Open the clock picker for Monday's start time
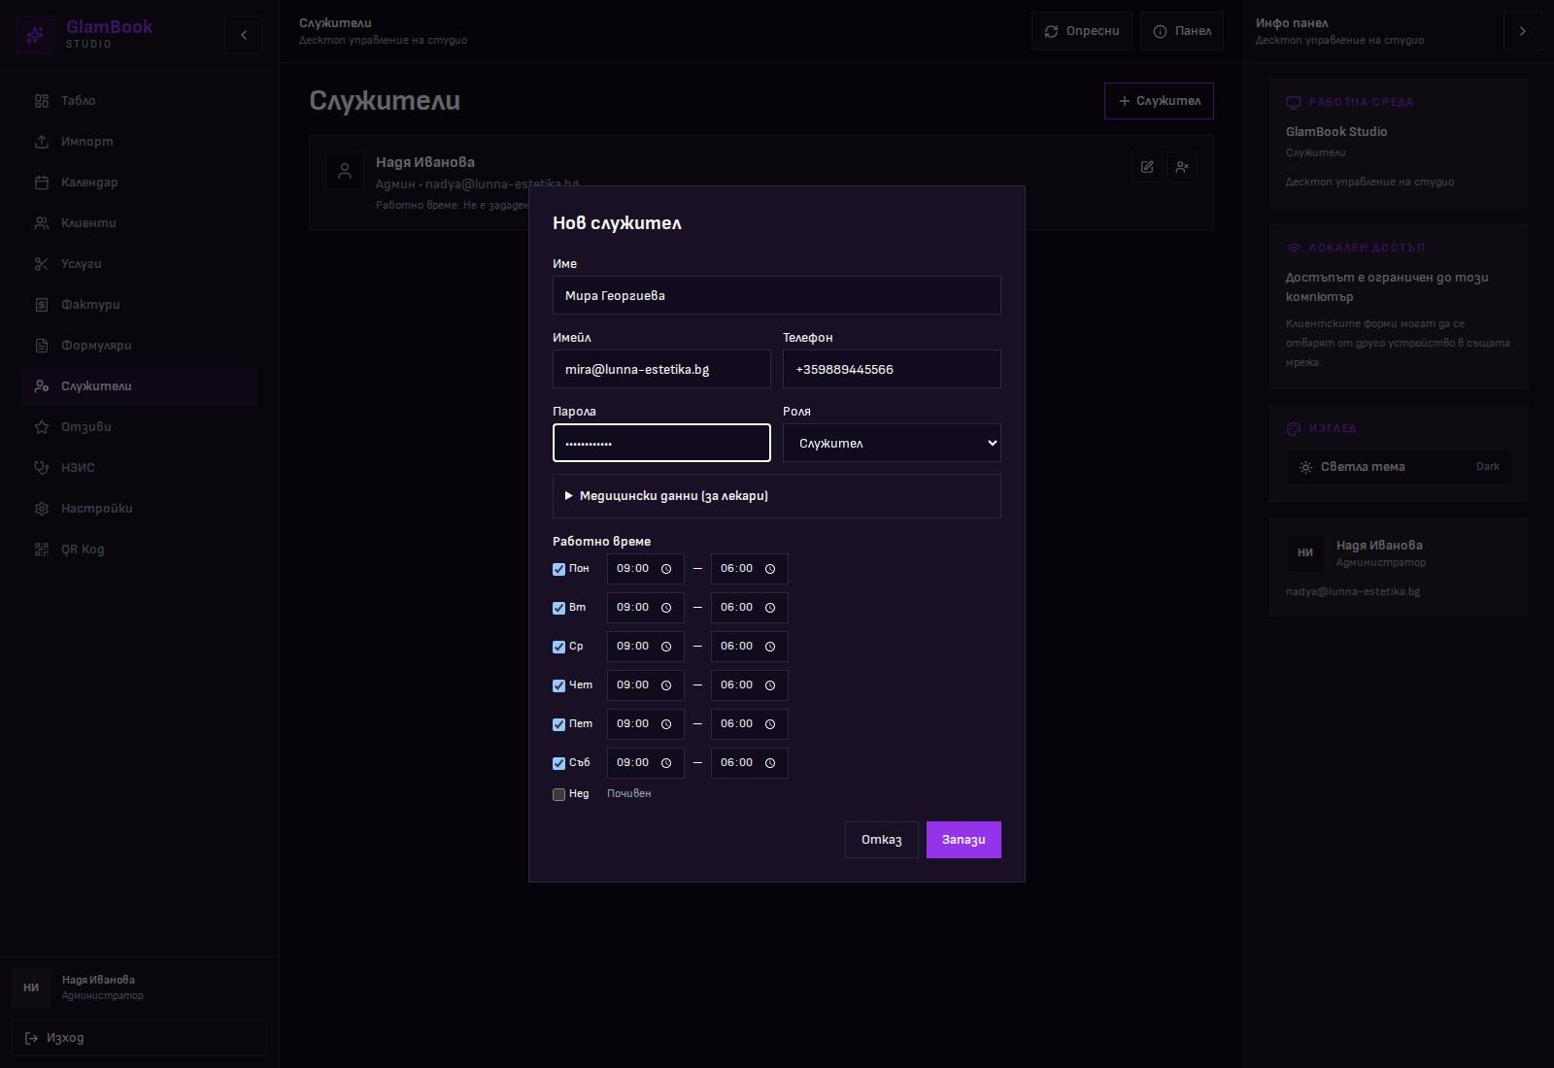The height and width of the screenshot is (1068, 1554). point(666,569)
